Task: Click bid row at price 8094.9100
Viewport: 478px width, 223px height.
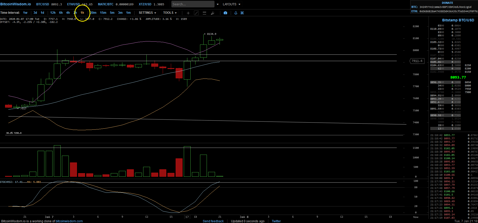Action: coord(446,96)
